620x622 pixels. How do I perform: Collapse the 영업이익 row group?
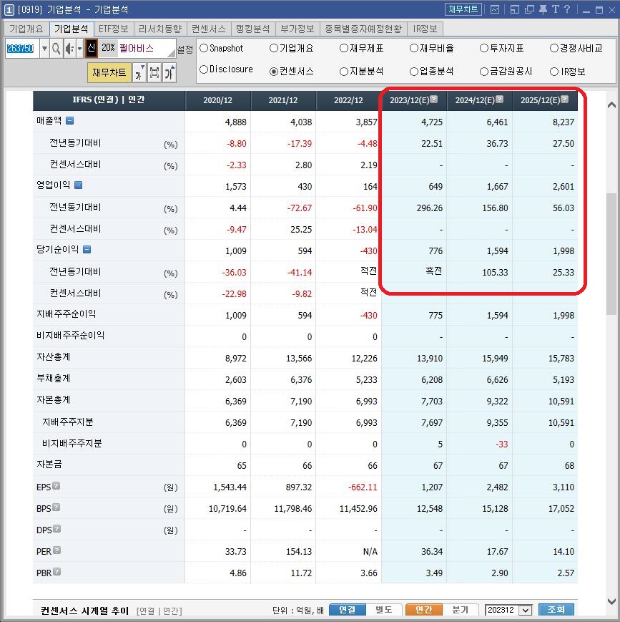(79, 185)
